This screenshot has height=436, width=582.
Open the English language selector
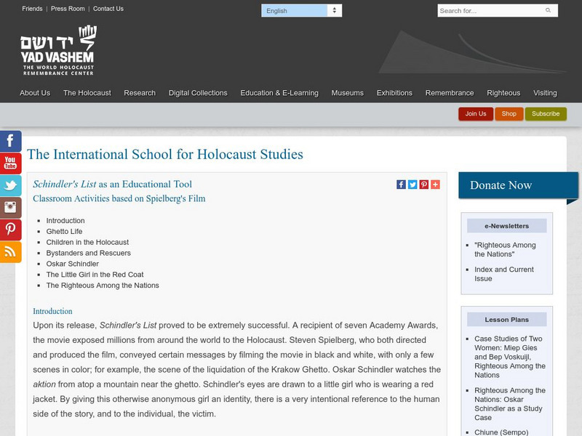[x=302, y=10]
